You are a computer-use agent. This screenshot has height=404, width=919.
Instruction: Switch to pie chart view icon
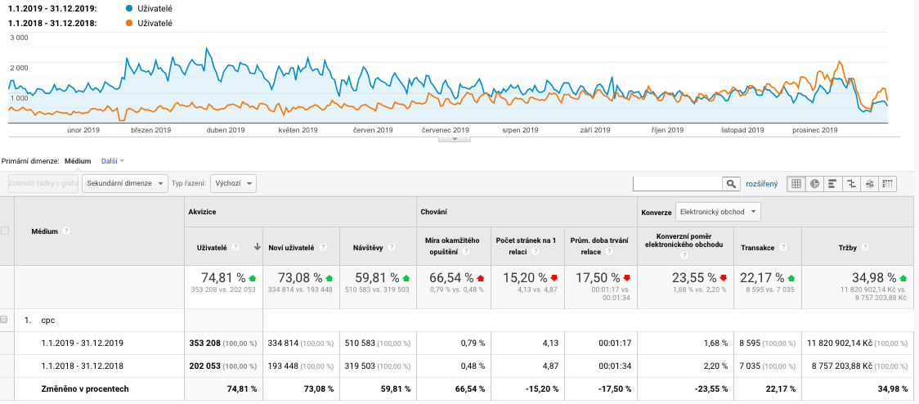point(814,183)
